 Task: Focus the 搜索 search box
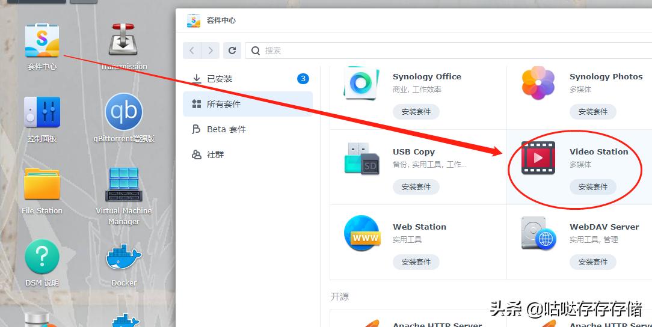tap(448, 50)
